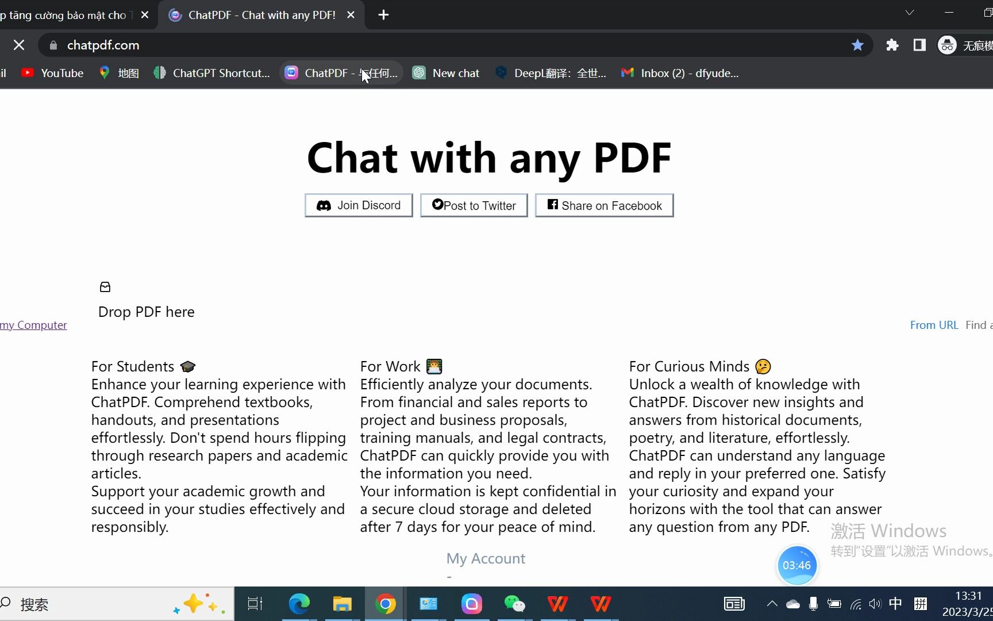Open the new tab plus button
This screenshot has width=993, height=621.
(x=383, y=15)
